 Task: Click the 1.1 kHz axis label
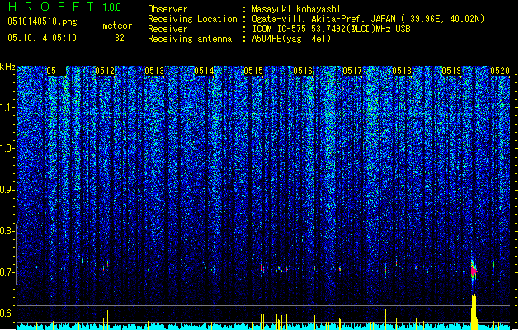click(7, 107)
